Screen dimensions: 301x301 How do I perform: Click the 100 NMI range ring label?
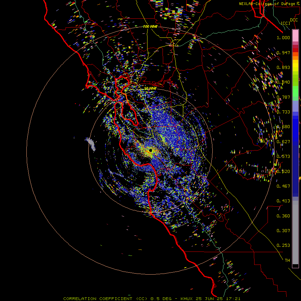(150, 26)
